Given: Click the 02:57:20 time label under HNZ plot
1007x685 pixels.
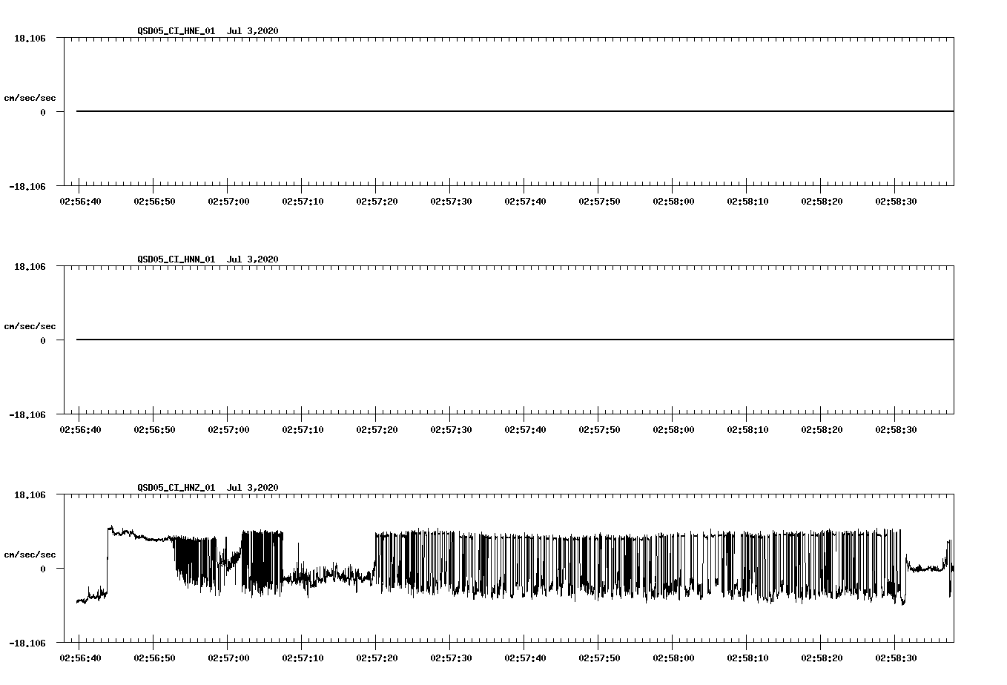Looking at the screenshot, I should click(x=377, y=658).
